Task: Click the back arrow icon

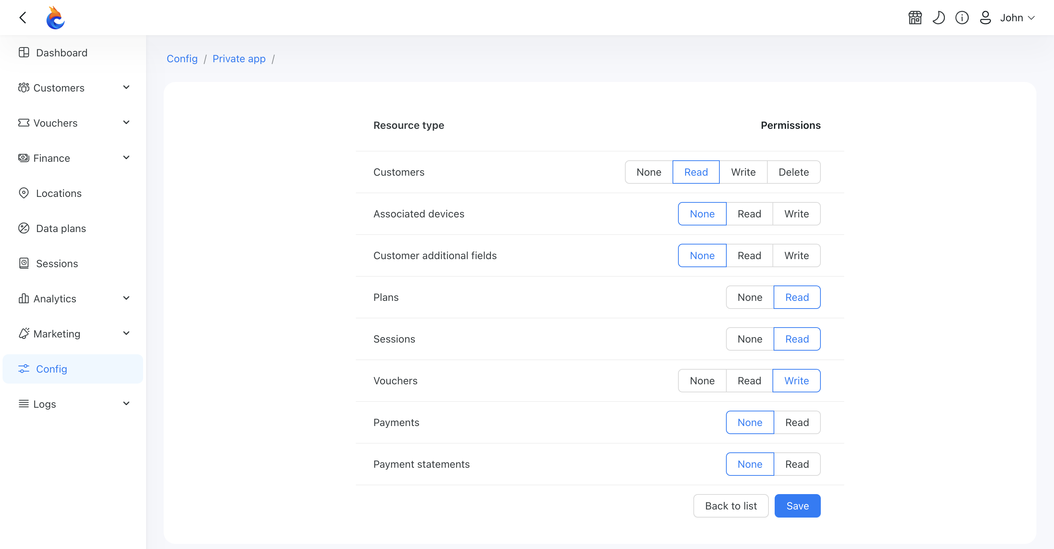Action: (x=23, y=18)
